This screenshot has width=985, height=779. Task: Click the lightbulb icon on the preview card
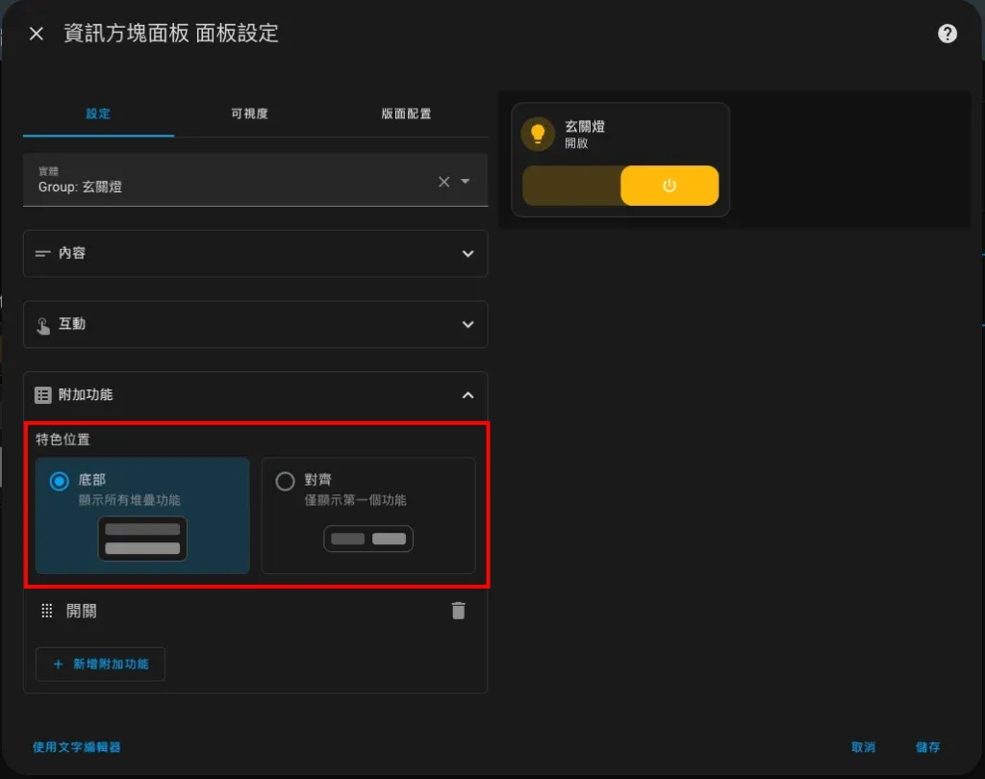538,134
